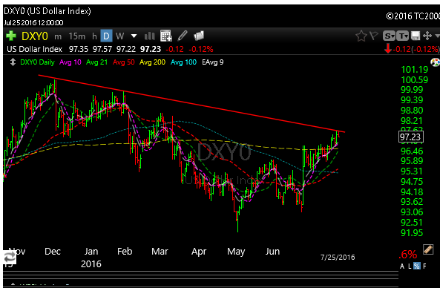This screenshot has height=288, width=440.
Task: Open the add indicator grid icon
Action: pyautogui.click(x=166, y=36)
